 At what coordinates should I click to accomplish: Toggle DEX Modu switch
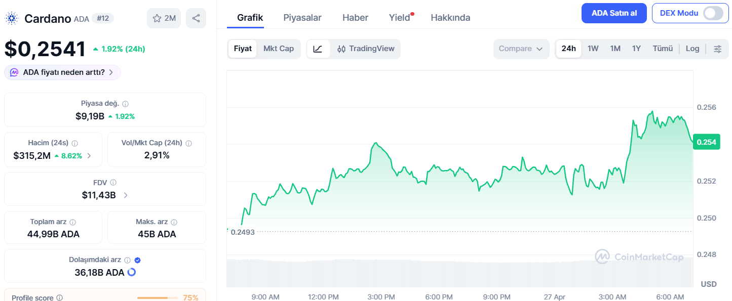pyautogui.click(x=713, y=13)
